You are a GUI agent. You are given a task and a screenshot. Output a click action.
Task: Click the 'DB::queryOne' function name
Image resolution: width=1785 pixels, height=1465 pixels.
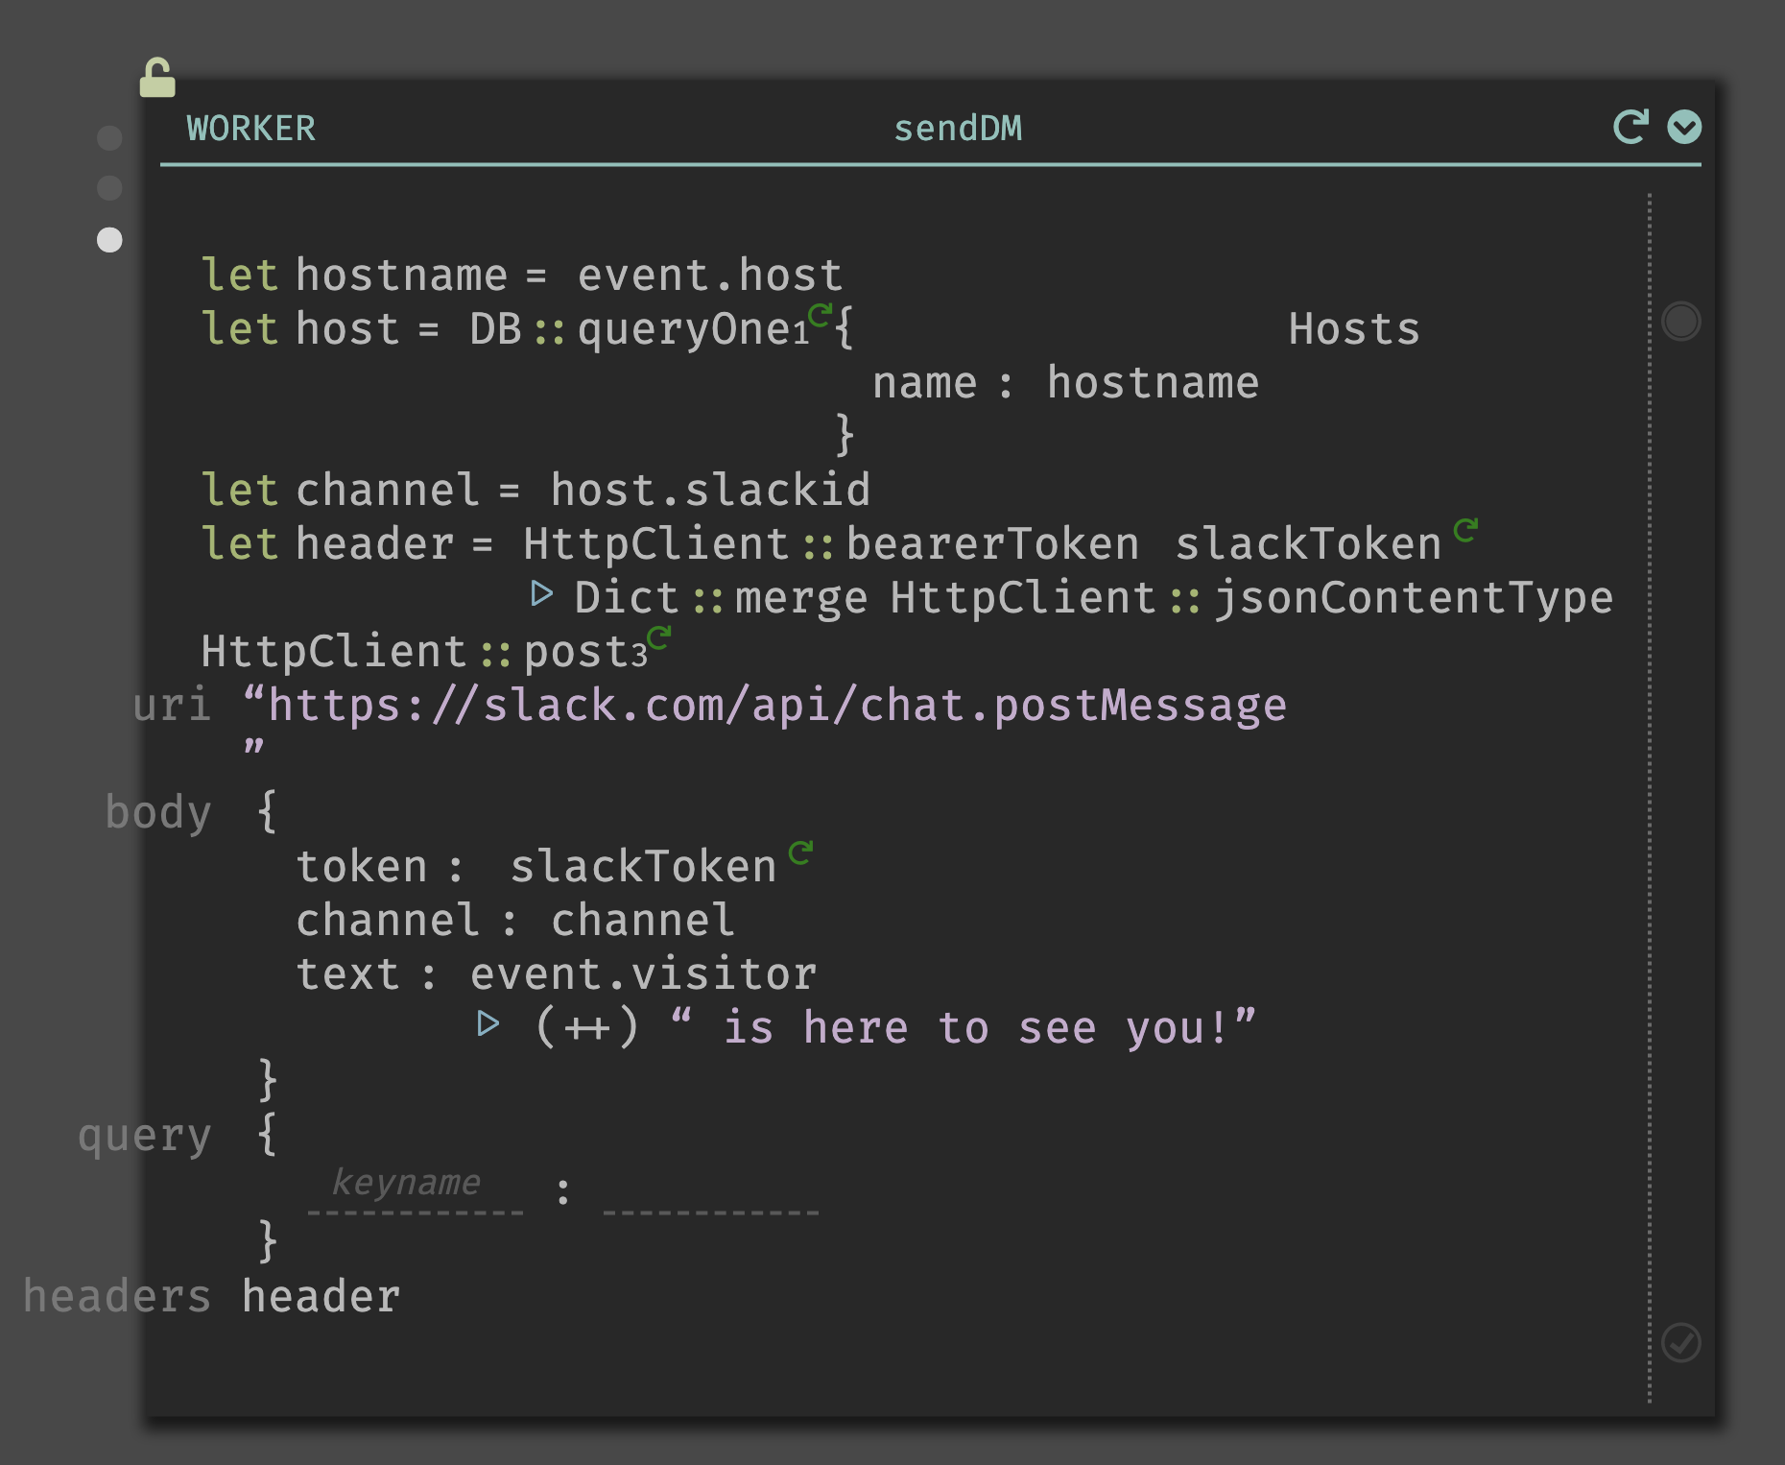click(639, 329)
